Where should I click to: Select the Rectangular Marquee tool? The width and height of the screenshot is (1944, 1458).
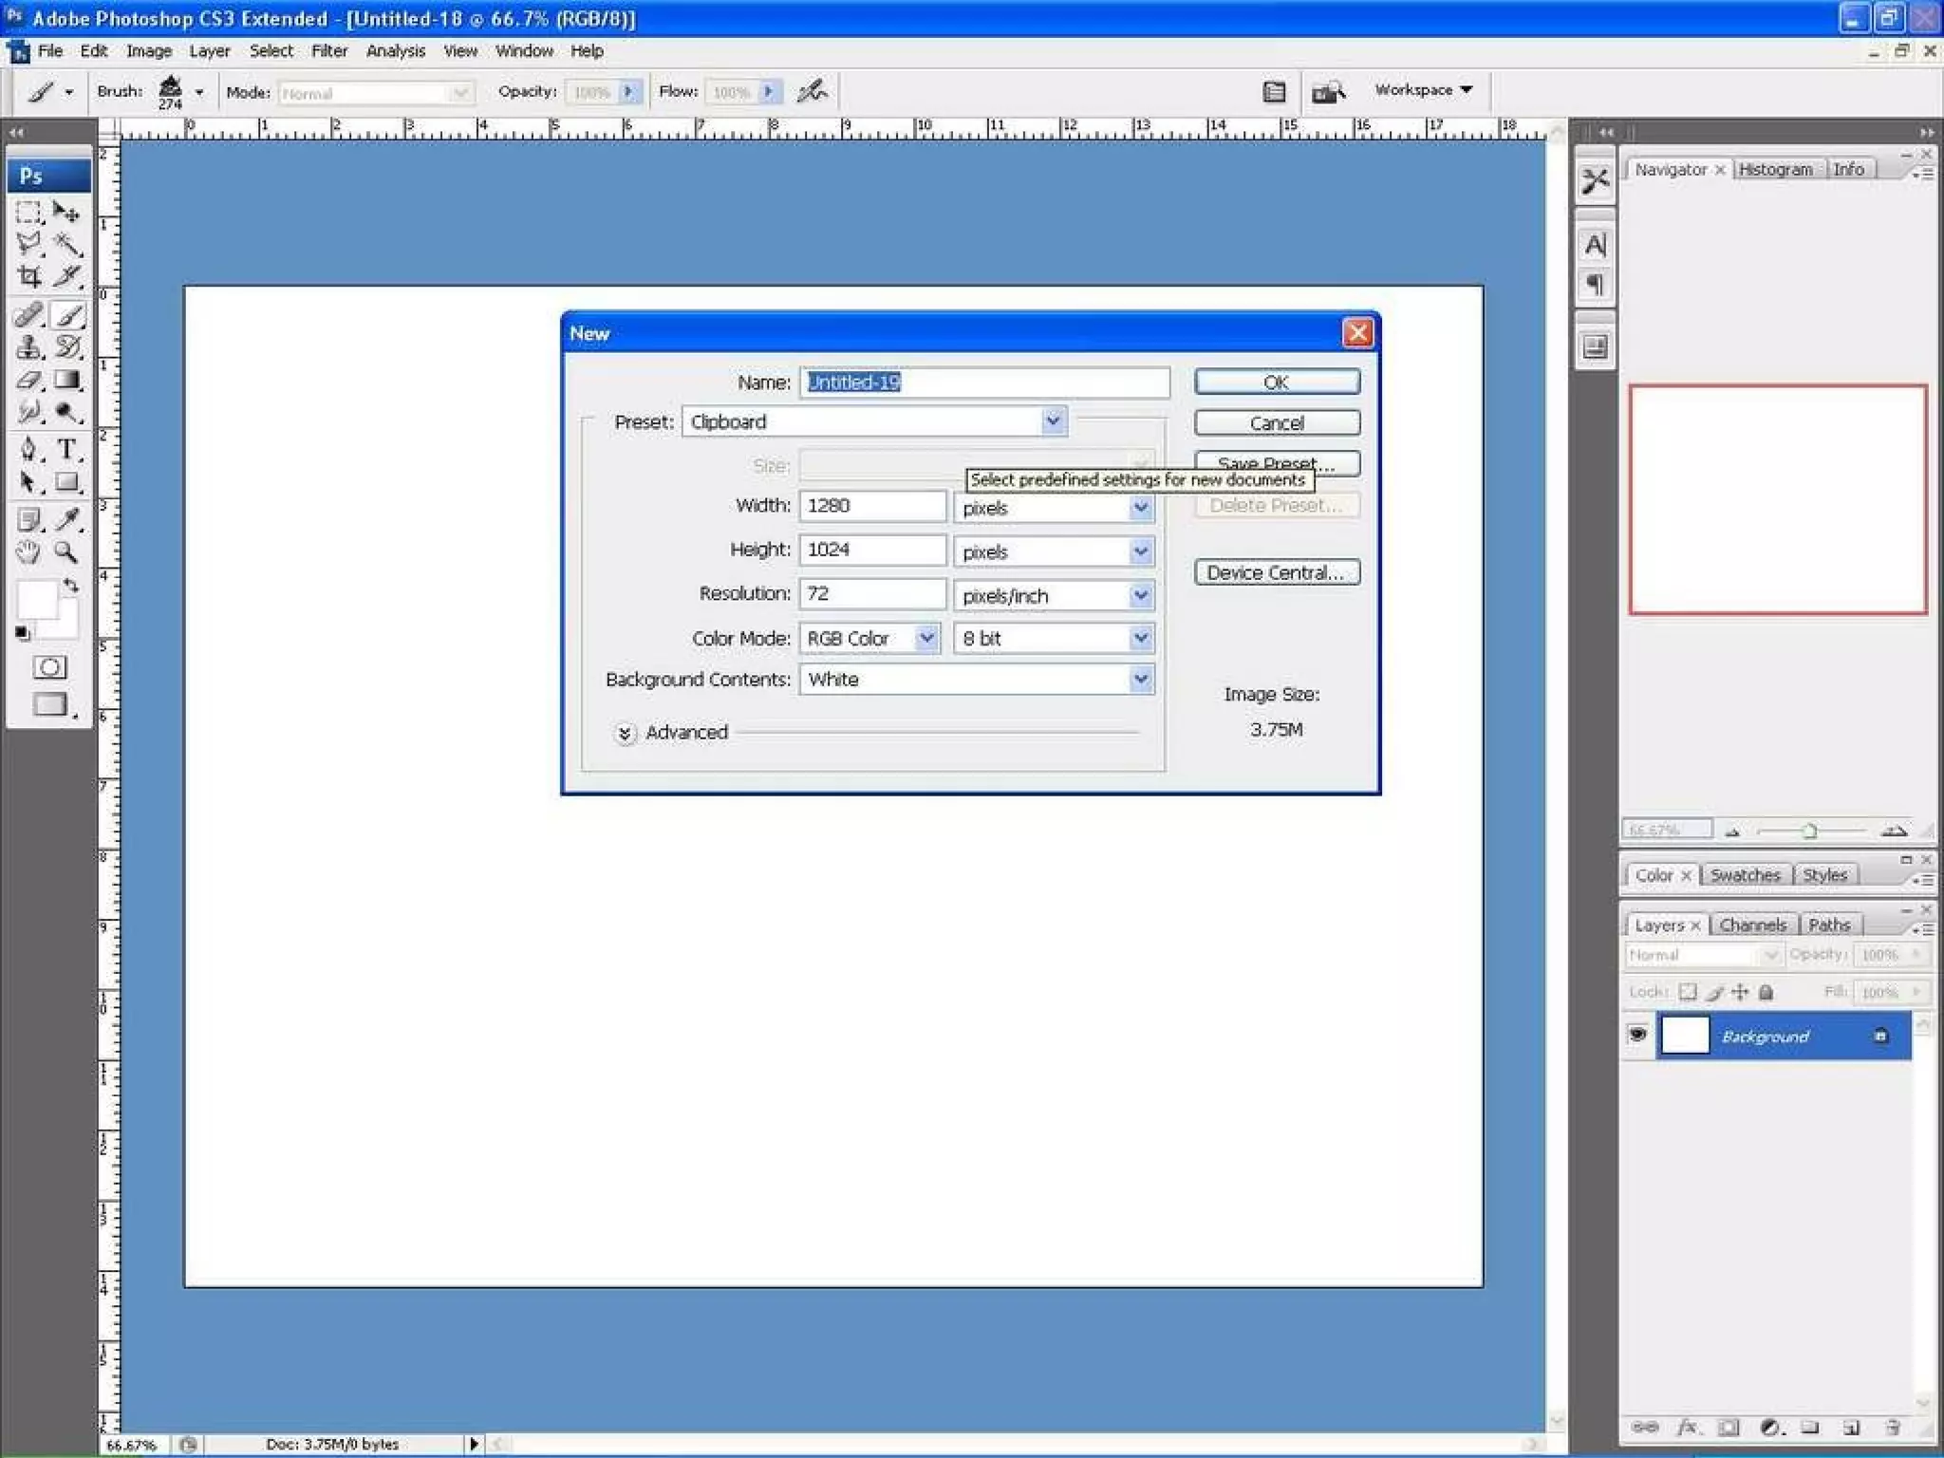click(x=28, y=212)
